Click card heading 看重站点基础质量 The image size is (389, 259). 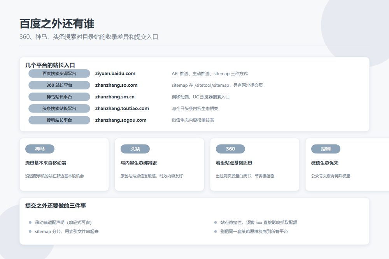234,163
